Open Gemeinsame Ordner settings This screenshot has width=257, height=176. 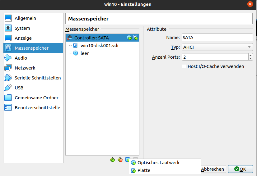[x=36, y=98]
